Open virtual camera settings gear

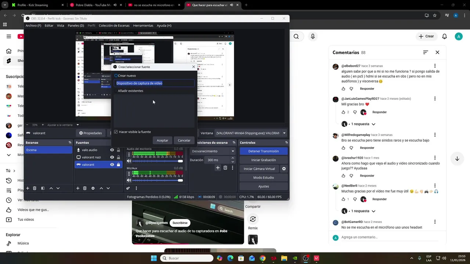[283, 169]
